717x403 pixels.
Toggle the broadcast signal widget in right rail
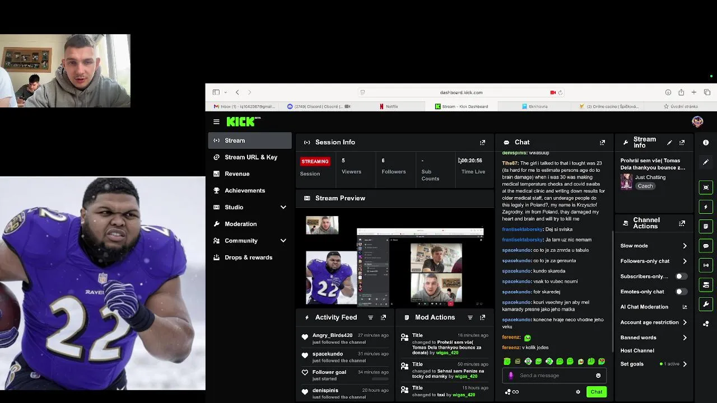click(706, 265)
